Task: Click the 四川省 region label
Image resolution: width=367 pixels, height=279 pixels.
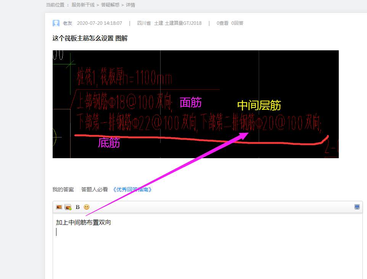Action: [144, 23]
